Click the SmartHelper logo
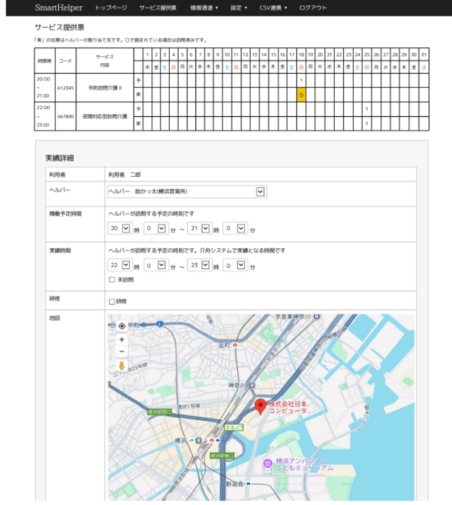 pos(58,8)
